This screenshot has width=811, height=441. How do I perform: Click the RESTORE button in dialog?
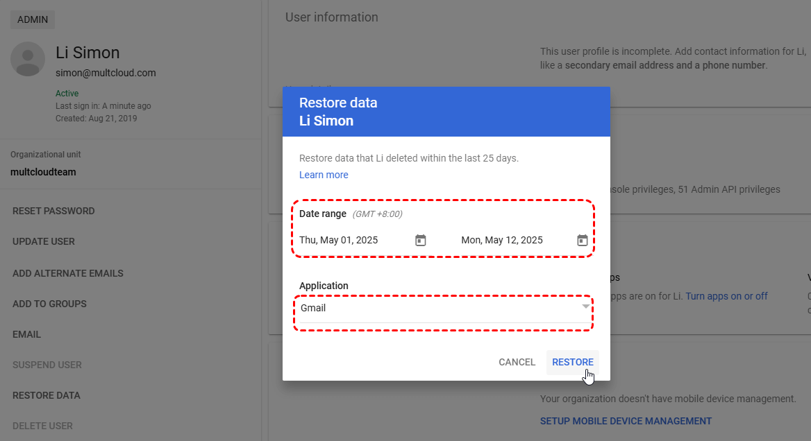[x=573, y=362]
